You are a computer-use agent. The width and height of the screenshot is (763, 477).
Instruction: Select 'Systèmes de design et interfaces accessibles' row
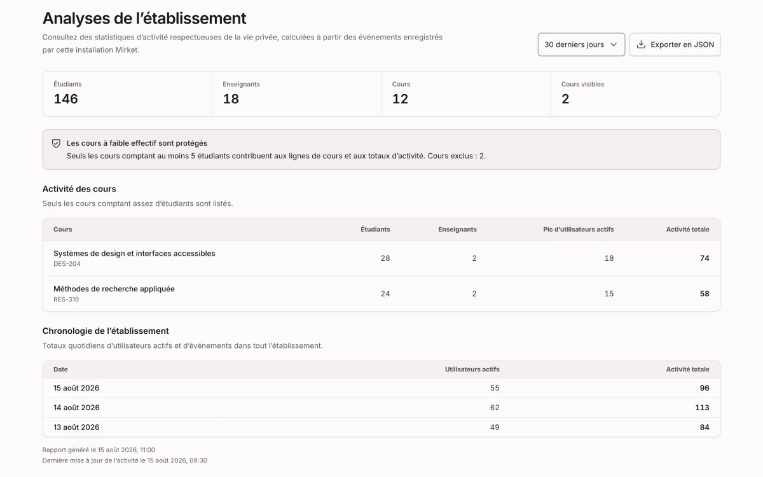(x=381, y=258)
